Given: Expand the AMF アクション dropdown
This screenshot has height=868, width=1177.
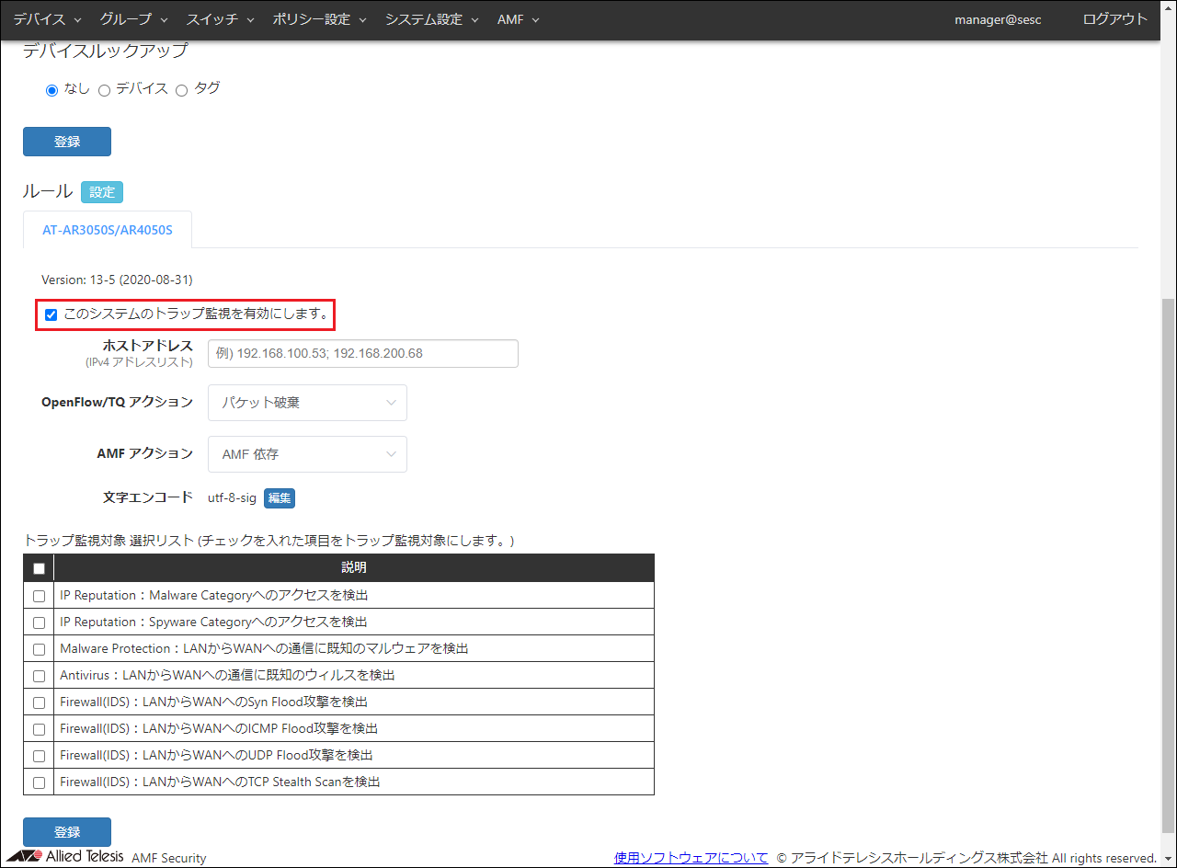Looking at the screenshot, I should 307,454.
